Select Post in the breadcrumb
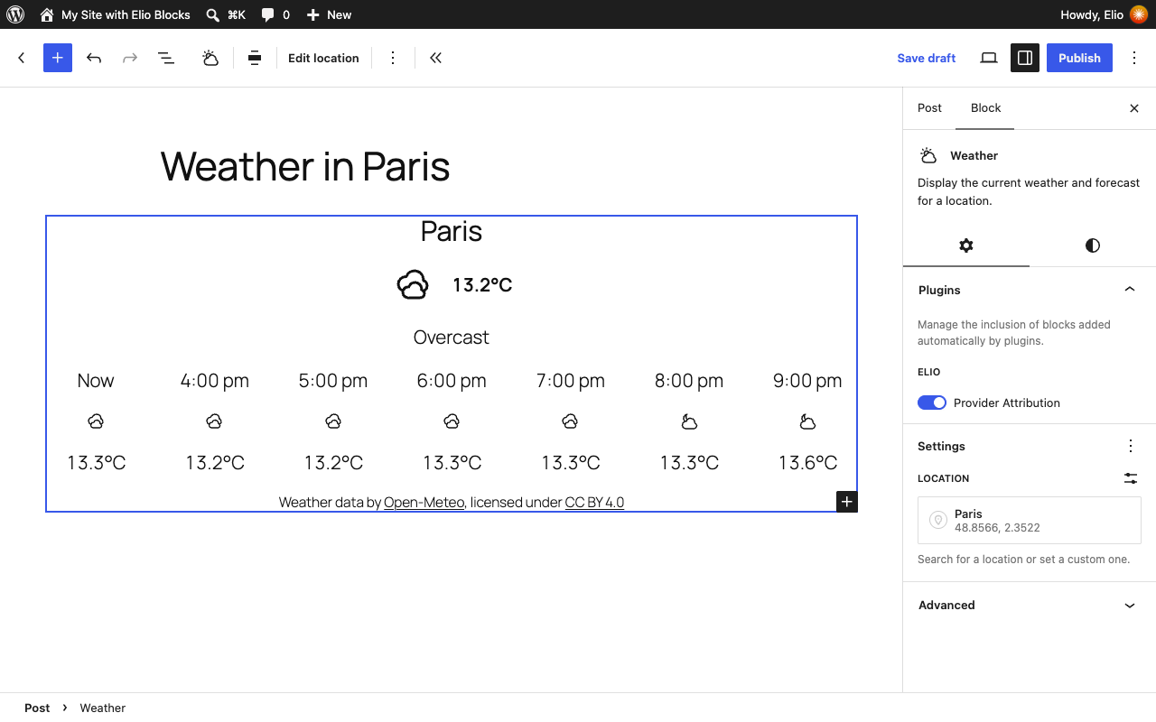1156x722 pixels. 37,708
